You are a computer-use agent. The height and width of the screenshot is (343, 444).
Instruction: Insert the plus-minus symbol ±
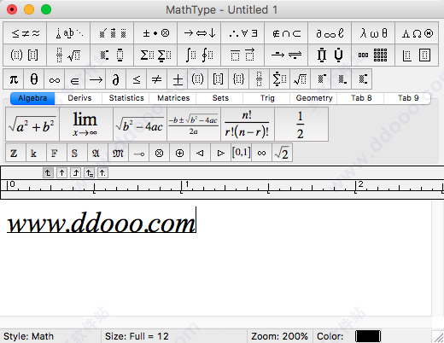pos(178,79)
